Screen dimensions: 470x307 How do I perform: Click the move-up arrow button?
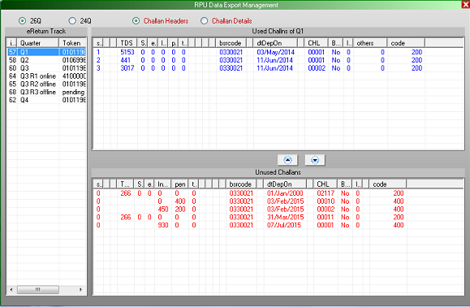pyautogui.click(x=287, y=160)
